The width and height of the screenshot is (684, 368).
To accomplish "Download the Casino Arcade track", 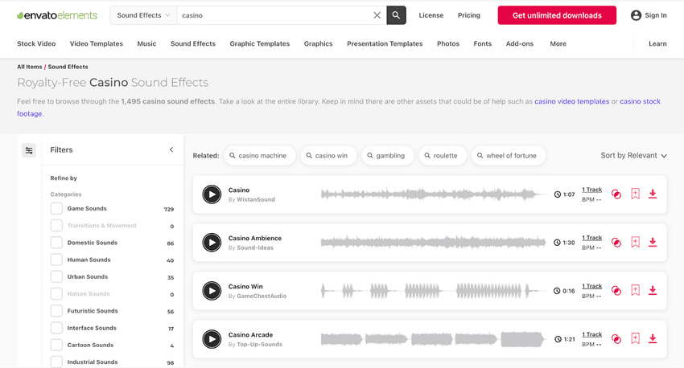I will click(x=653, y=338).
